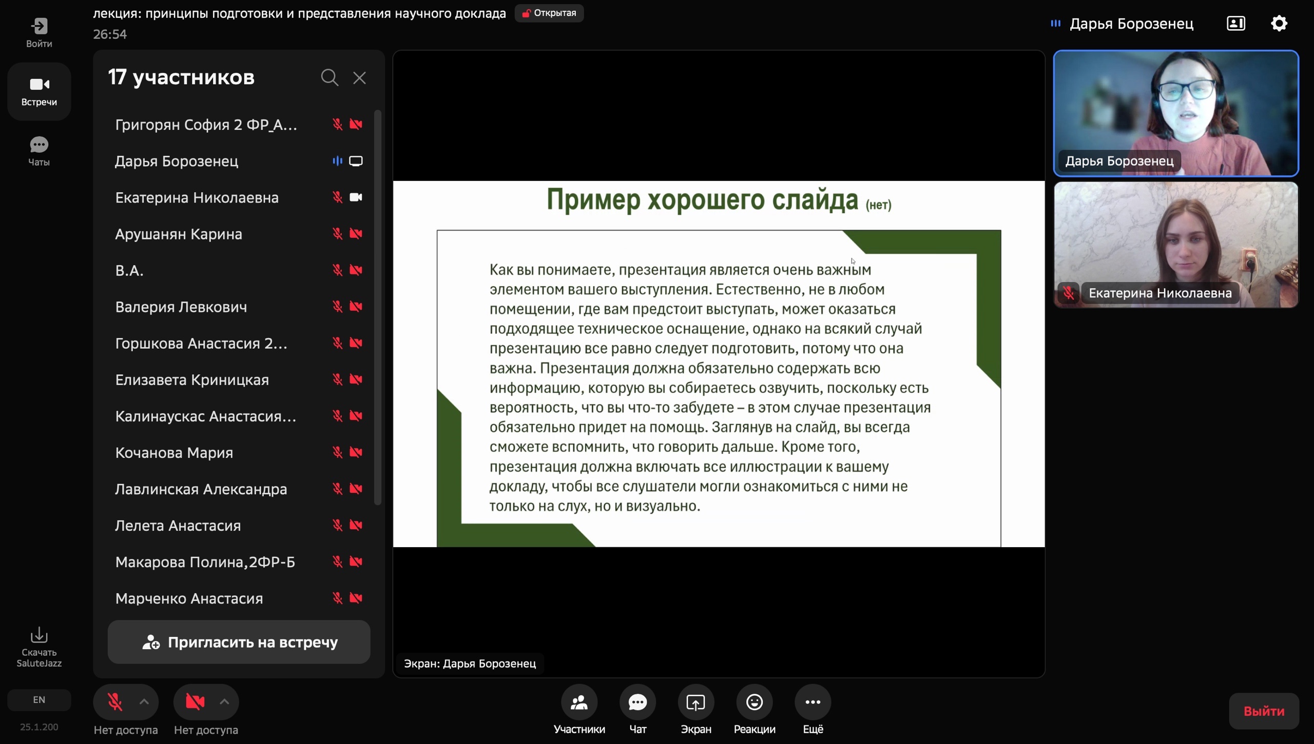Switch to Чаты section in sidebar
1314x744 pixels.
click(39, 151)
